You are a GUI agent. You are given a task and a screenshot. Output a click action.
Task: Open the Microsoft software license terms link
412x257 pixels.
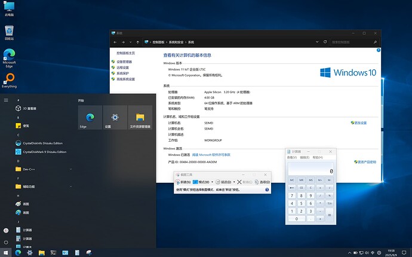click(x=211, y=155)
